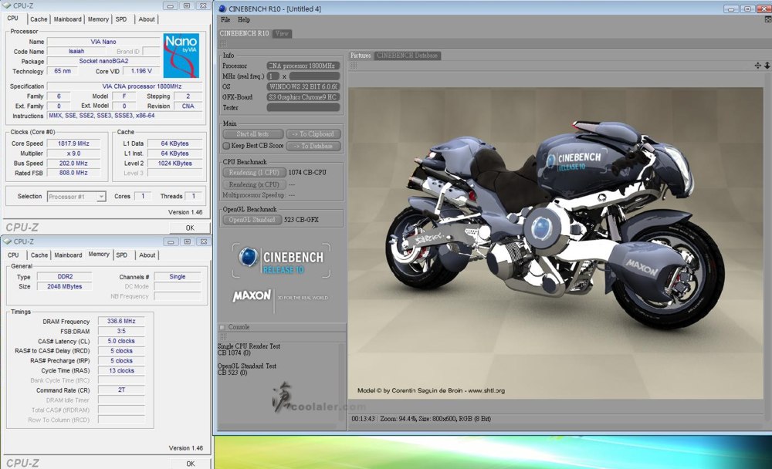Minimize the top CPU-Z window
The image size is (772, 469).
pyautogui.click(x=171, y=6)
